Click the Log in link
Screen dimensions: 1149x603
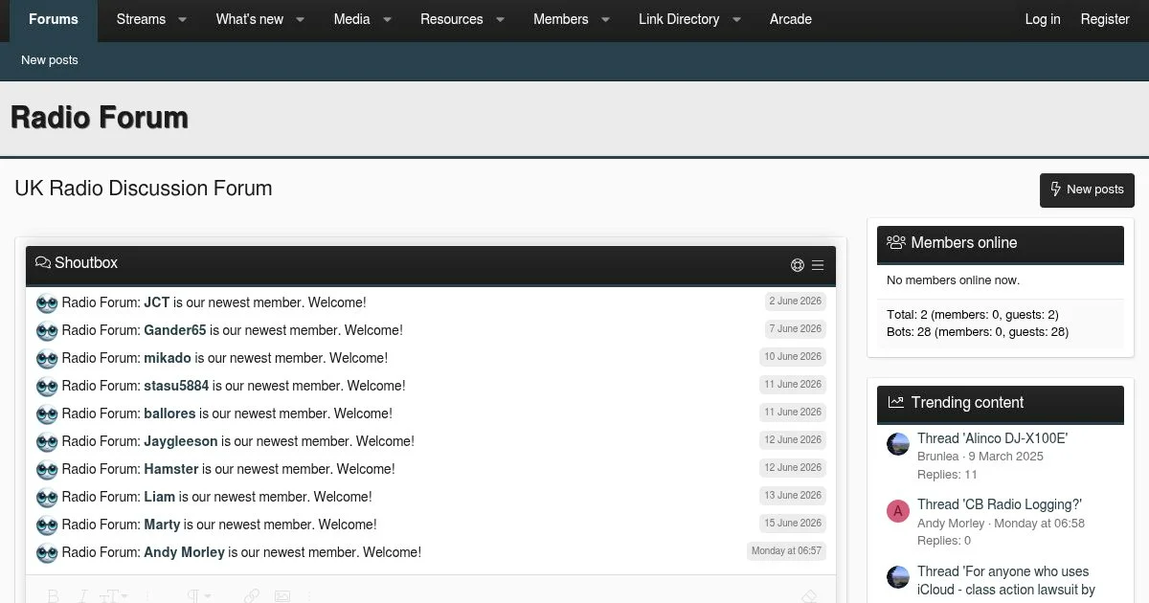[1043, 19]
